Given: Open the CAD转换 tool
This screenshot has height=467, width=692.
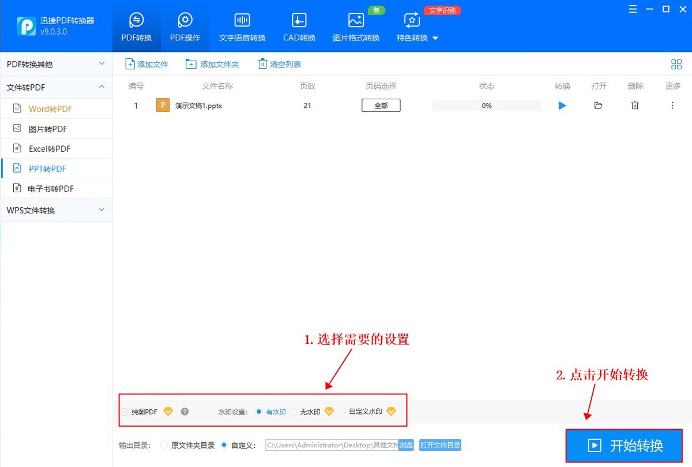Looking at the screenshot, I should [x=299, y=25].
